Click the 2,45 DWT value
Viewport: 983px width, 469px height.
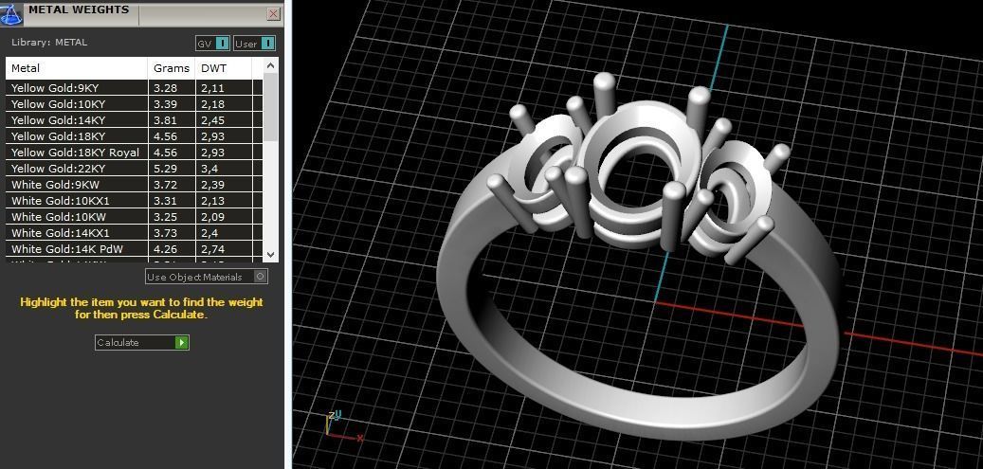click(212, 120)
